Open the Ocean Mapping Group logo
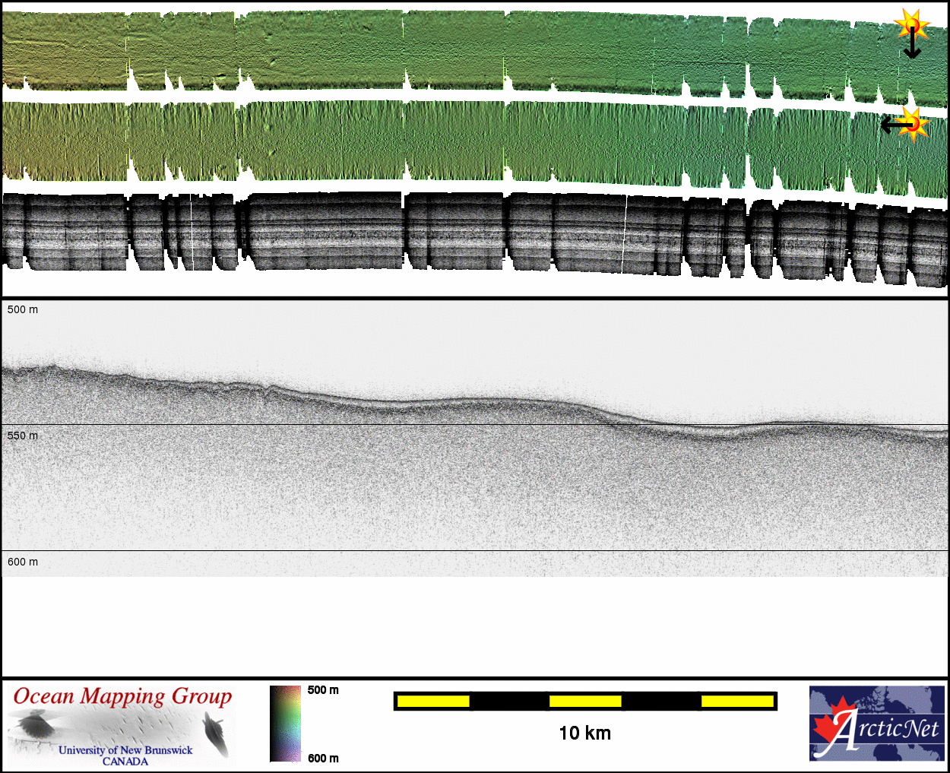This screenshot has width=950, height=773. pyautogui.click(x=122, y=724)
